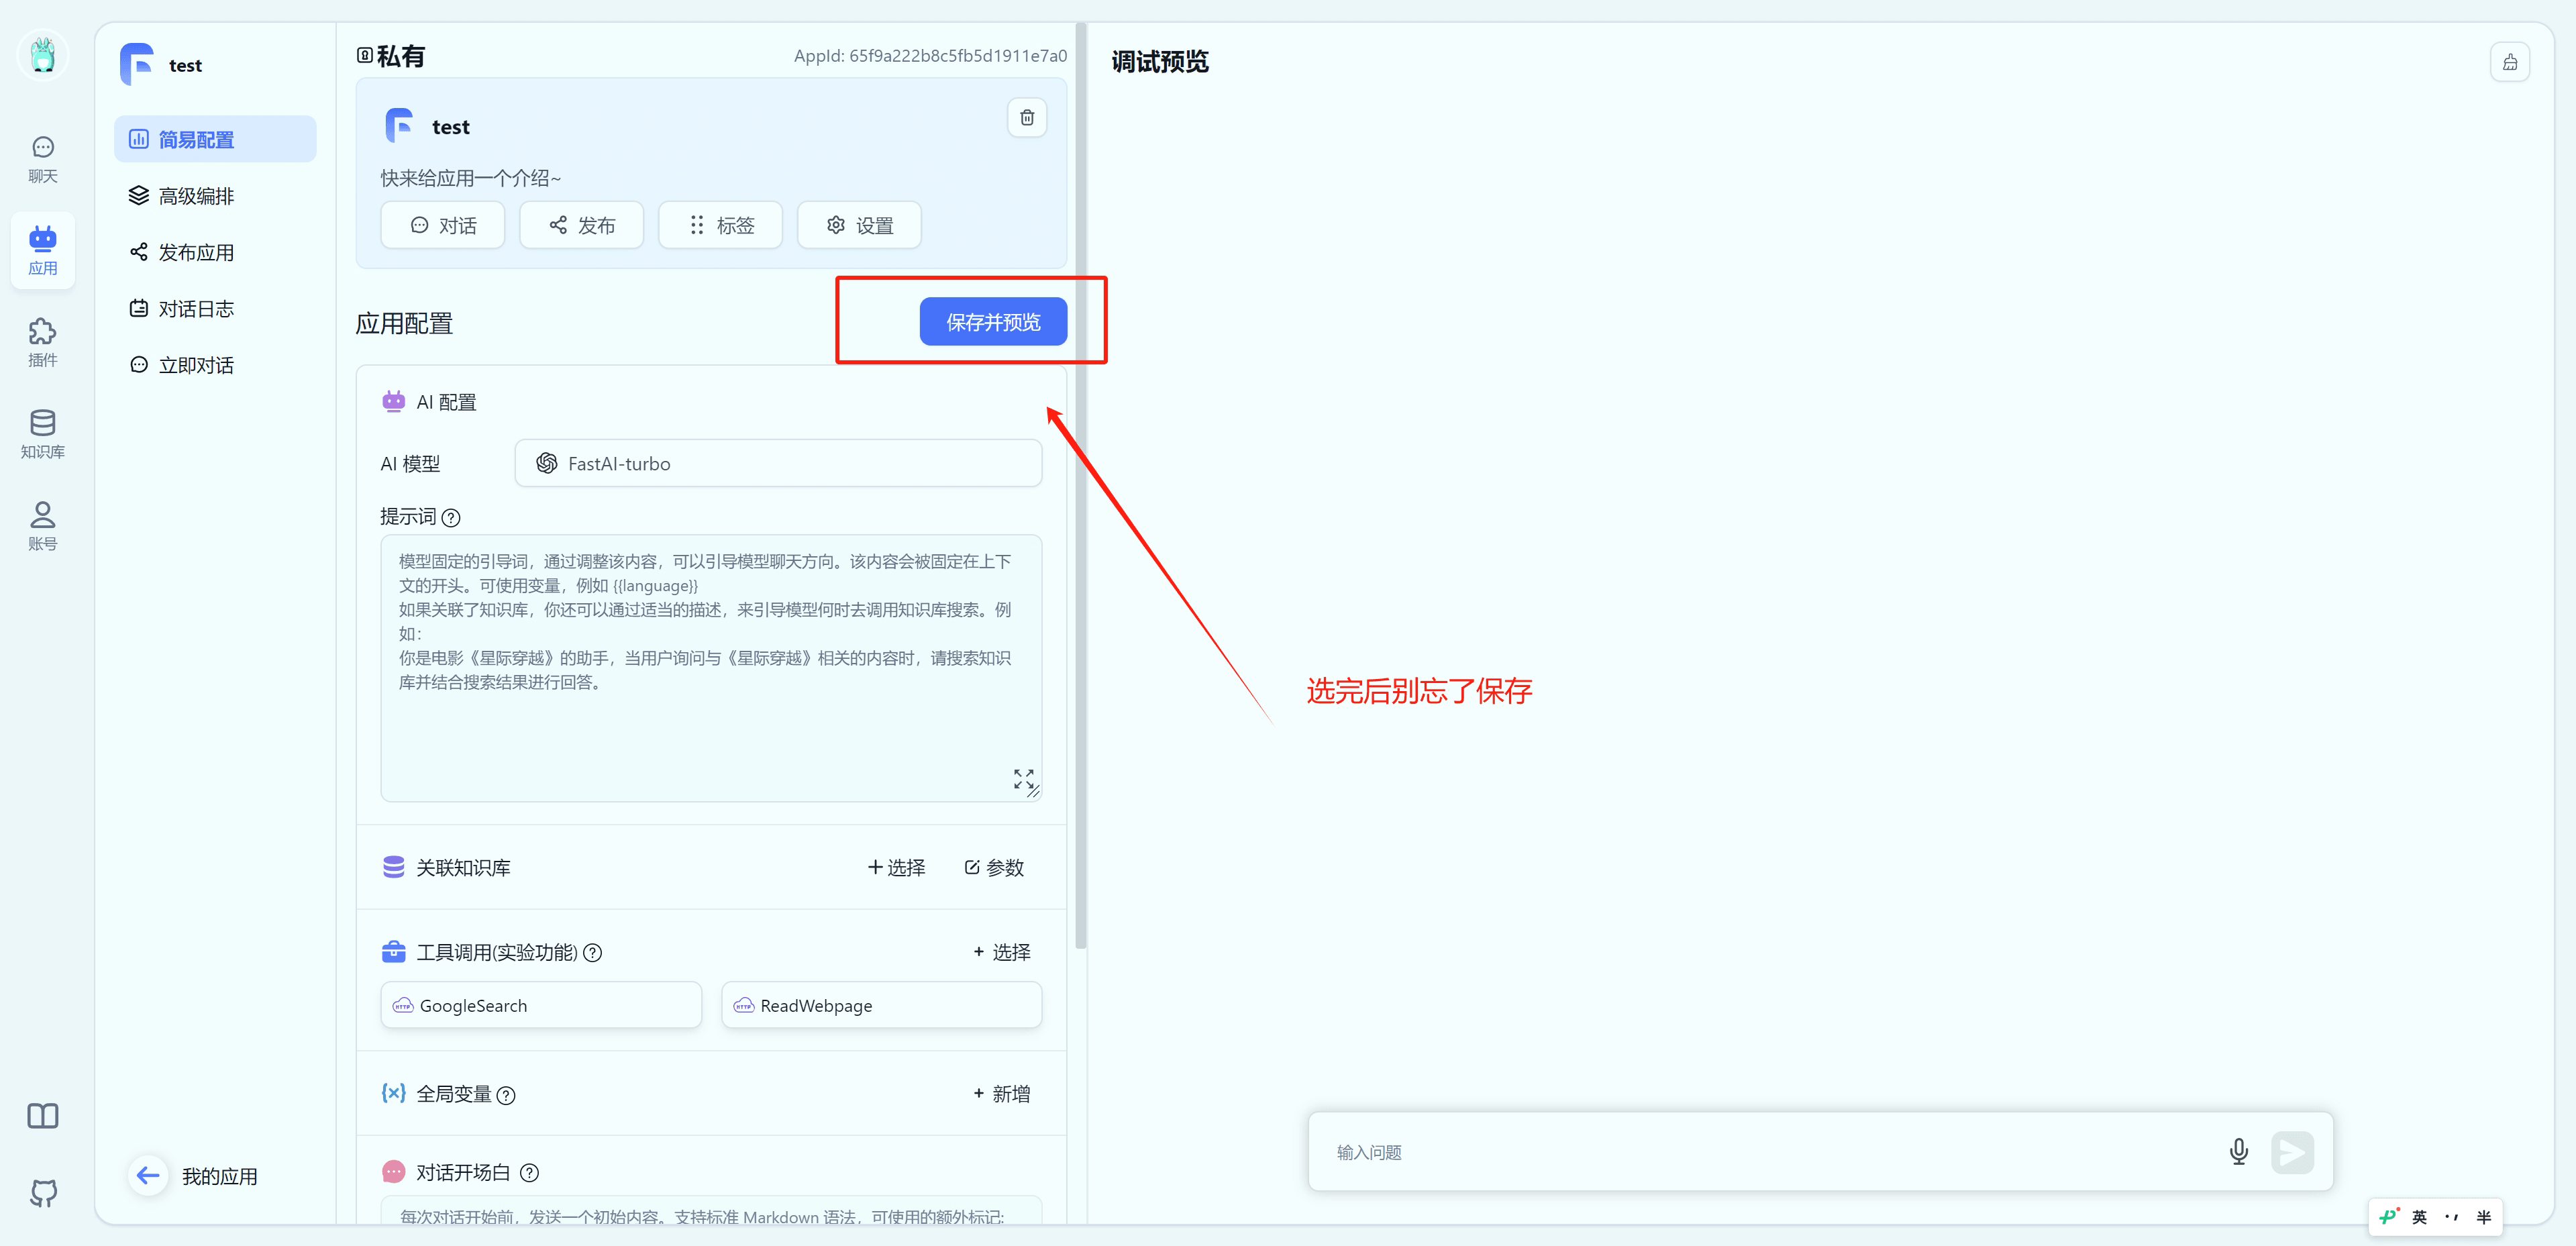Screen dimensions: 2576x1246
Task: Open the GitHub link icon at bottom left
Action: pyautogui.click(x=42, y=1193)
